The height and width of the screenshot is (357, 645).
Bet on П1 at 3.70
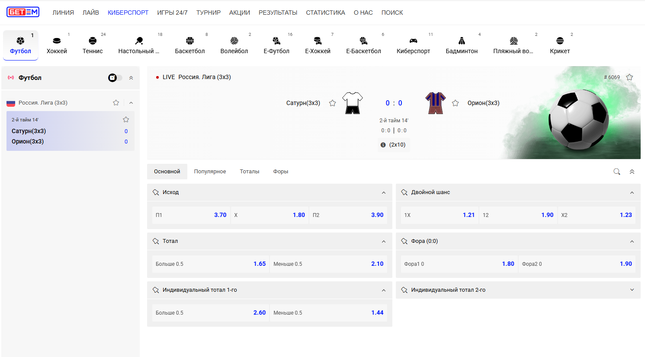191,215
